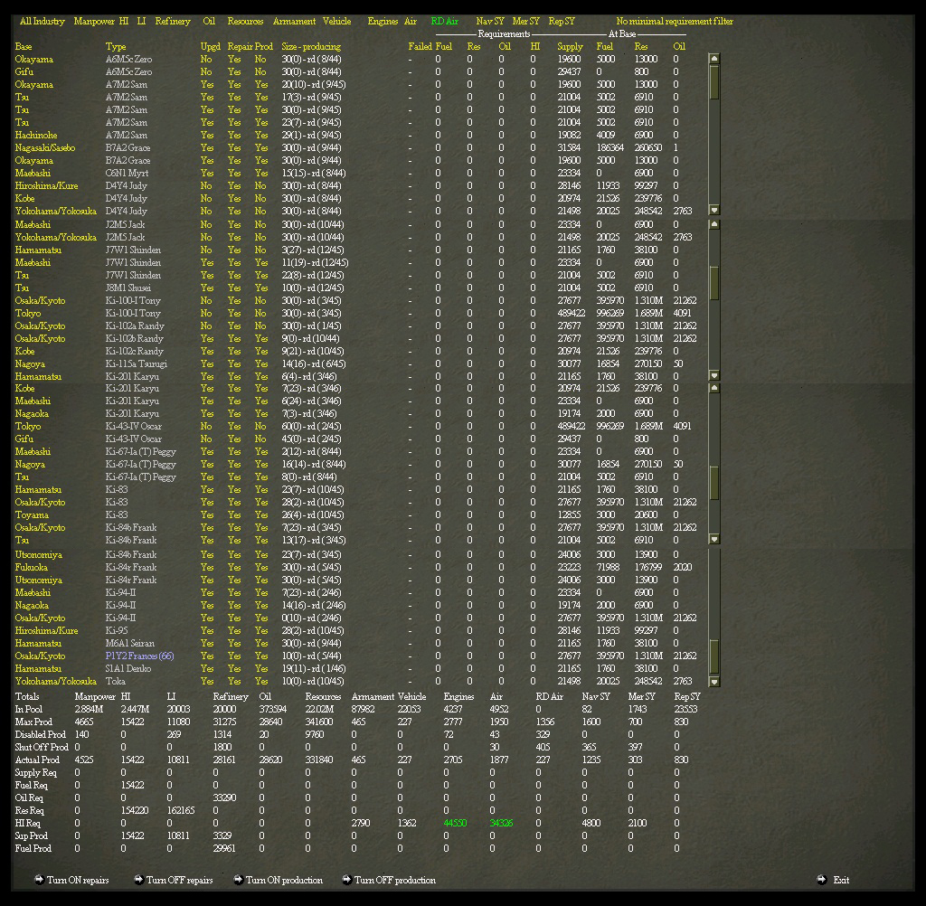Screen dimensions: 926x906
Task: Toggle Upgd value for Nagoya Ki-115a Tsurugi
Action: pos(207,363)
